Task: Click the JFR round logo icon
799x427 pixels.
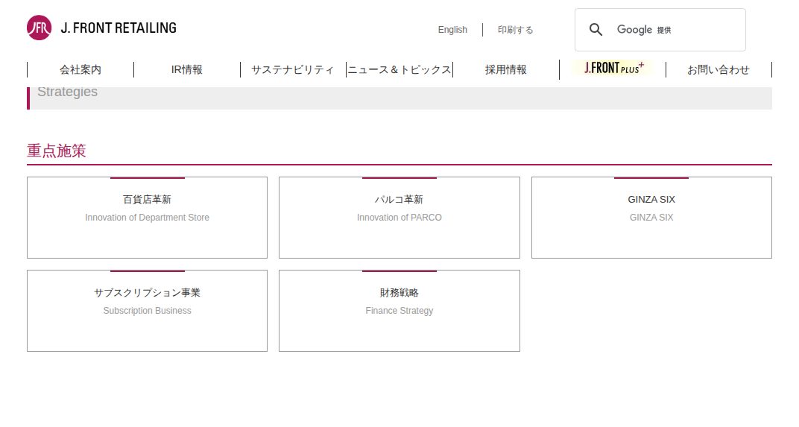Action: click(40, 28)
